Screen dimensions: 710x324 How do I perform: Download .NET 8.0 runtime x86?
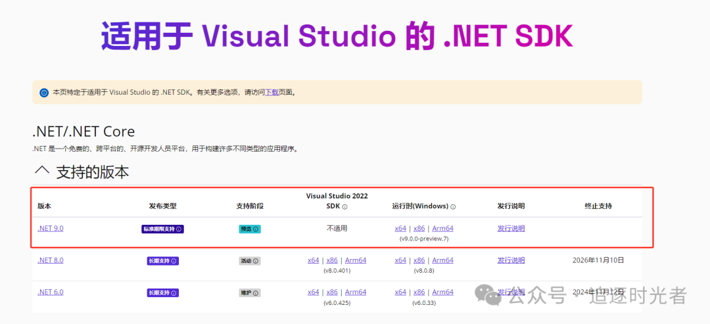click(419, 260)
